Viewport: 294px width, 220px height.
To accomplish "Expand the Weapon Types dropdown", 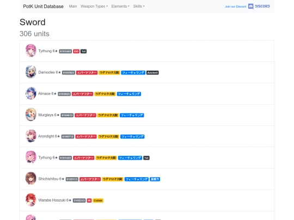I will (94, 7).
